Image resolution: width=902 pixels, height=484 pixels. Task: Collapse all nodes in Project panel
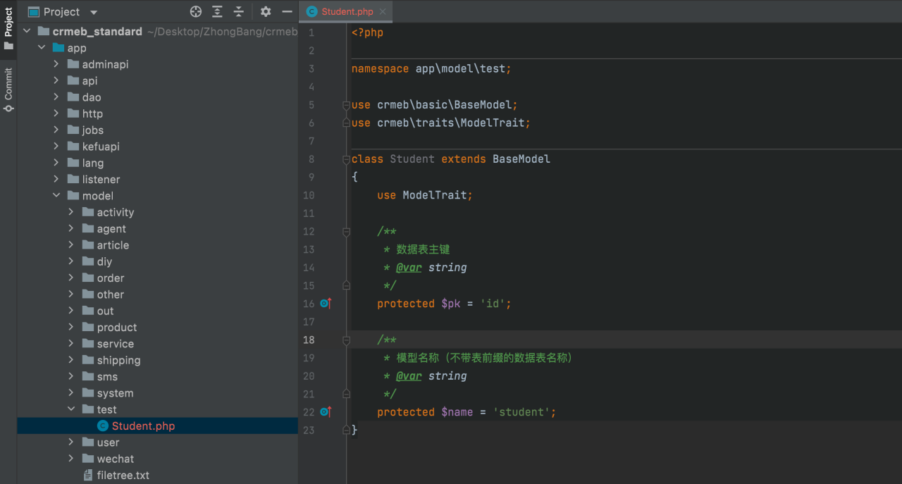[x=239, y=12]
